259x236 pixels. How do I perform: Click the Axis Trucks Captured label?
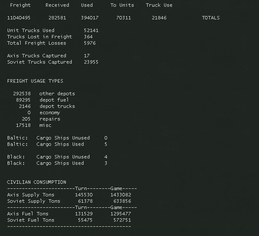click(x=37, y=56)
